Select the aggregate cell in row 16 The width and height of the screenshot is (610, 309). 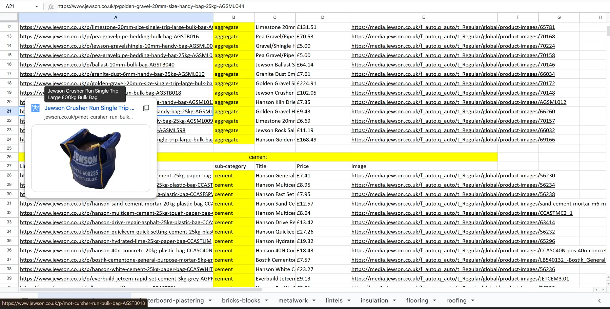pyautogui.click(x=233, y=65)
